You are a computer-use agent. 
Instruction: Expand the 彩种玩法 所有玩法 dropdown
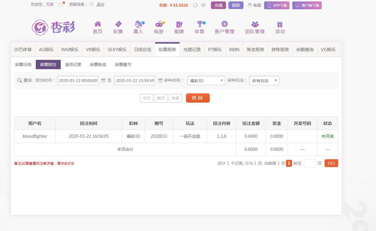264,80
